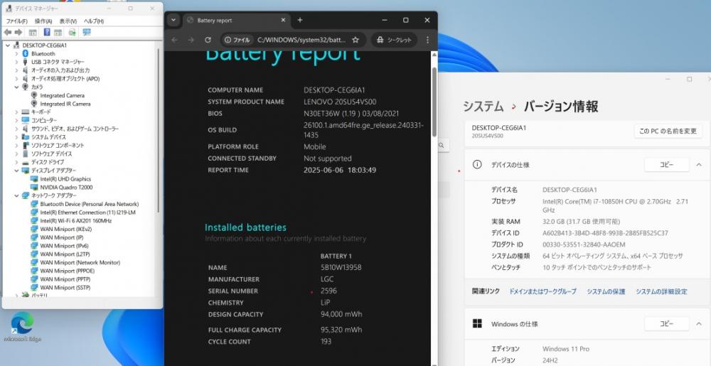Click Chrome's forward navigation arrow
711x366 pixels.
tap(191, 40)
